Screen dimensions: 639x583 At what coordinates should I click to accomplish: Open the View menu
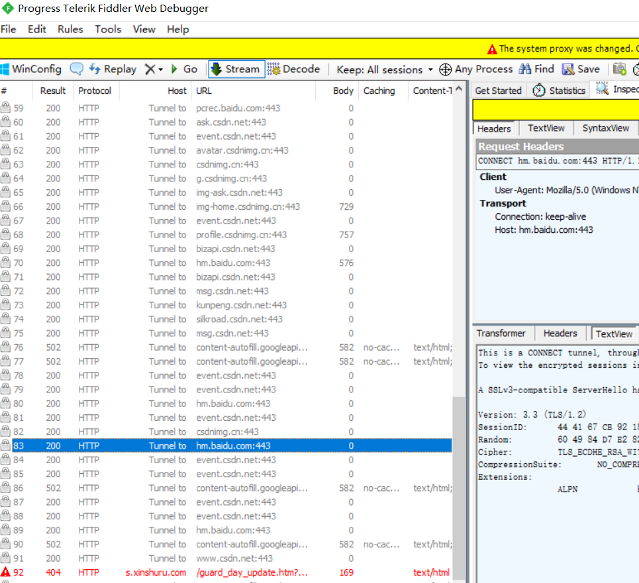[x=144, y=29]
